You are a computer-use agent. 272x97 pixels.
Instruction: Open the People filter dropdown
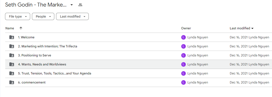point(43,17)
